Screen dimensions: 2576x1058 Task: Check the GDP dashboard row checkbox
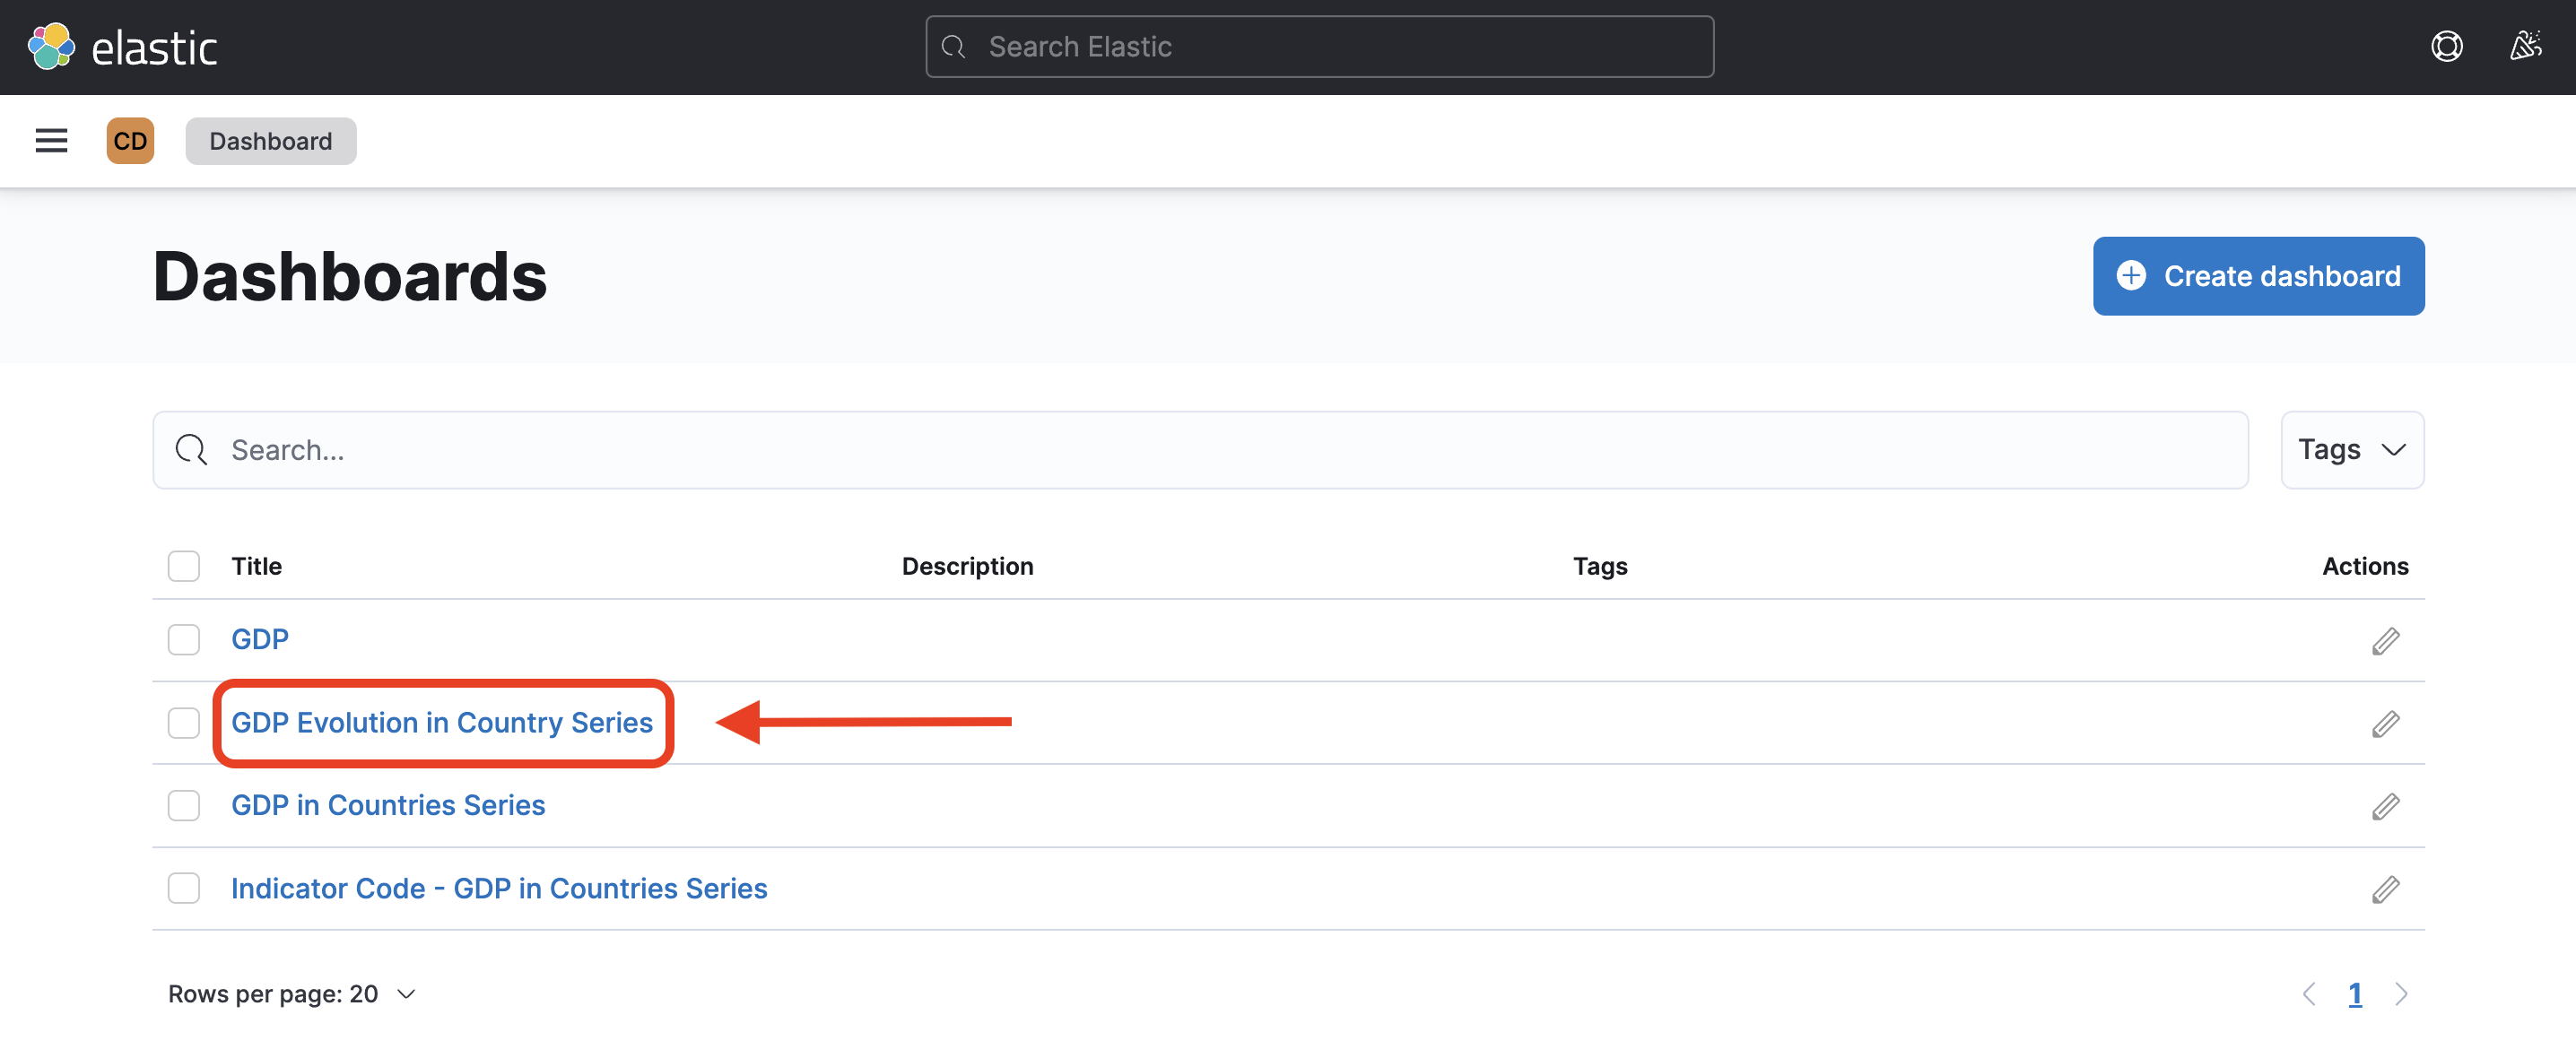(x=184, y=640)
